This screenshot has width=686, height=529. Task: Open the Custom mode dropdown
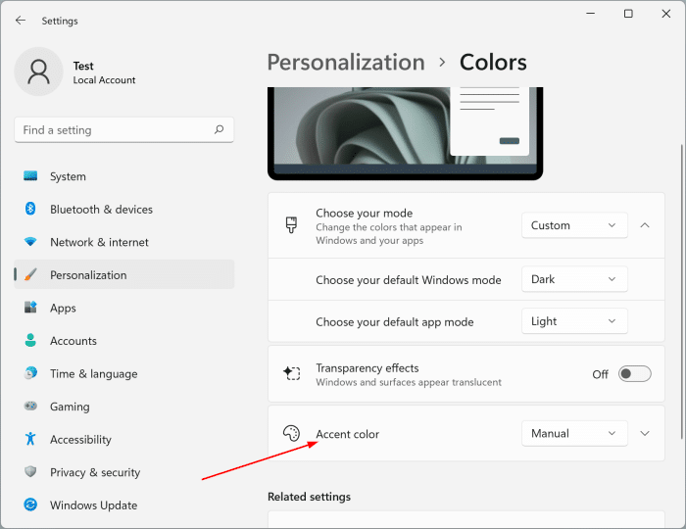click(x=574, y=225)
